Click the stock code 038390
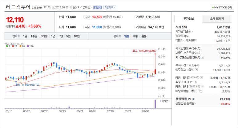Viewport: 238px width, 128px height. coord(37,8)
